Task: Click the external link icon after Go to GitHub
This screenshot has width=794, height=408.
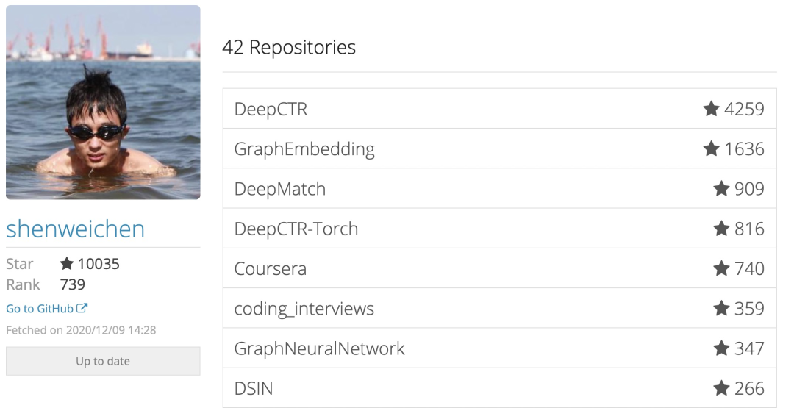Action: pyautogui.click(x=83, y=309)
